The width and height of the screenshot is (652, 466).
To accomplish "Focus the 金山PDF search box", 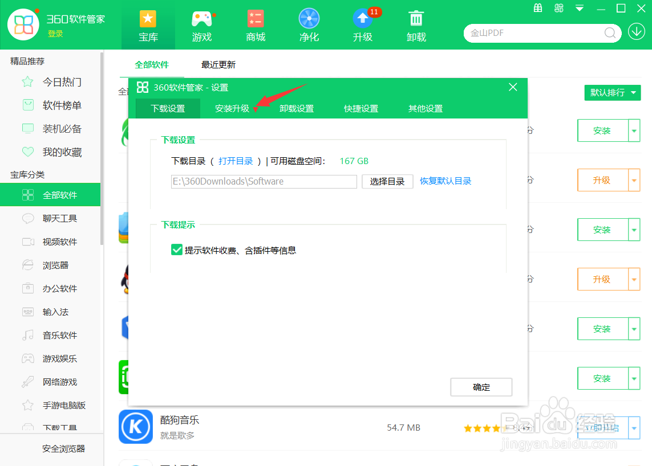I will pos(534,33).
